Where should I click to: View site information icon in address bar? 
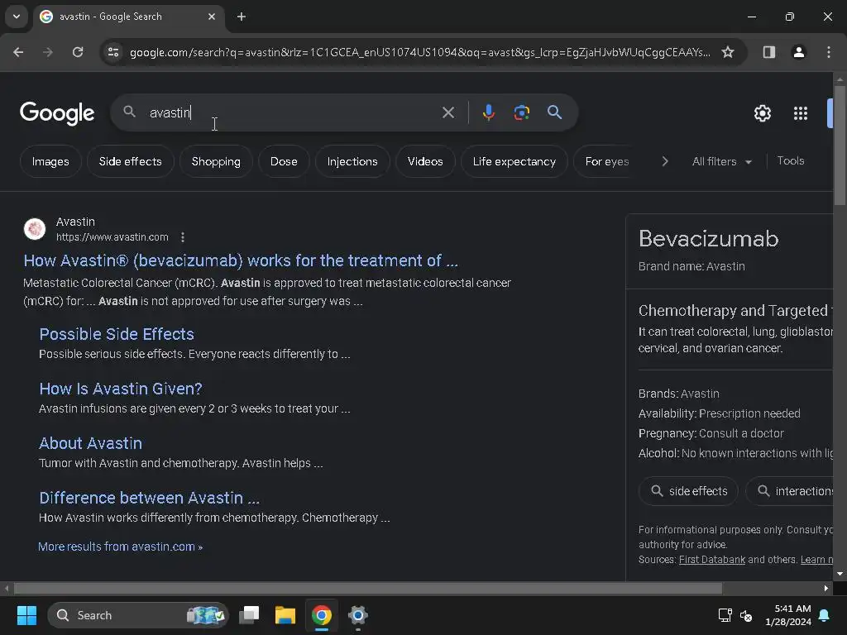[x=113, y=52]
